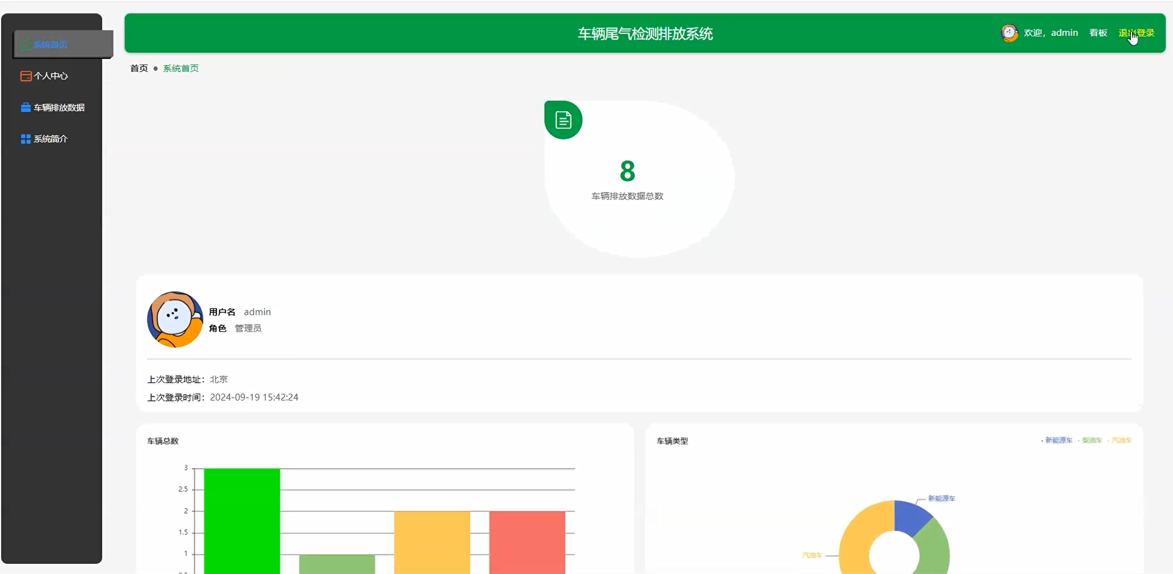Viewport: 1173px width, 574px height.
Task: Click the red bar in 车辆总数 chart
Action: tap(527, 543)
